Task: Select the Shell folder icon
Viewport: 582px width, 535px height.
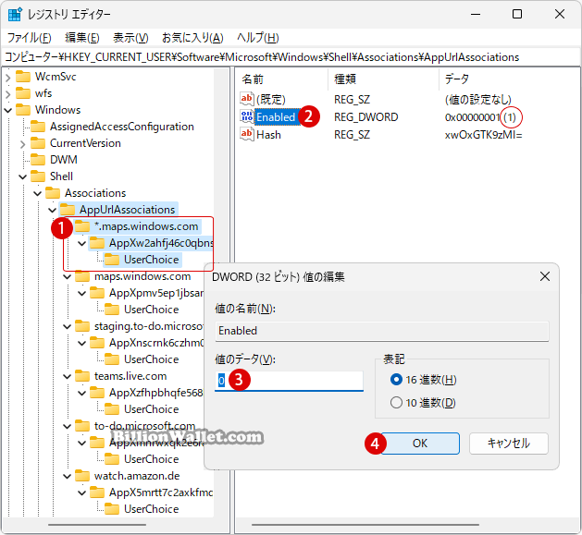Action: coord(38,176)
